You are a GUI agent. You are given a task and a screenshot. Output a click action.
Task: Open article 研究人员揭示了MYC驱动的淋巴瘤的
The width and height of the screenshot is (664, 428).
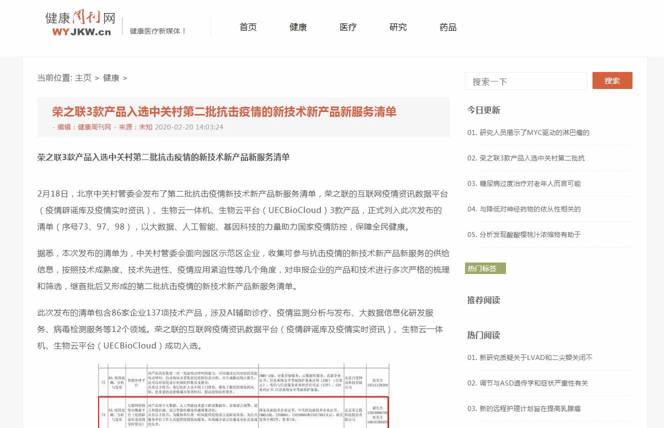[x=534, y=132]
